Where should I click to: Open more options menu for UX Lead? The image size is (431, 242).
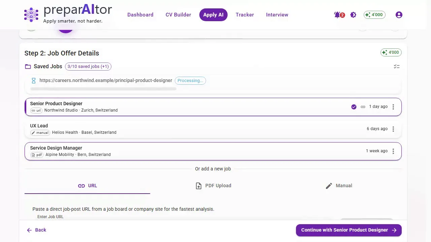393,129
